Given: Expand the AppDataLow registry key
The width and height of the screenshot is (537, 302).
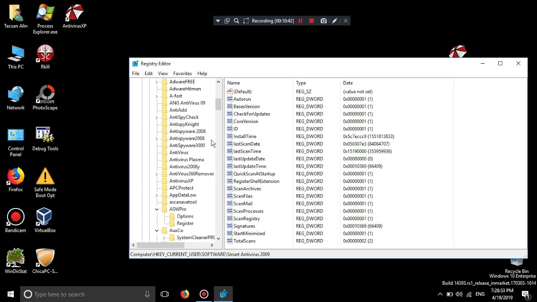Looking at the screenshot, I should [x=157, y=195].
